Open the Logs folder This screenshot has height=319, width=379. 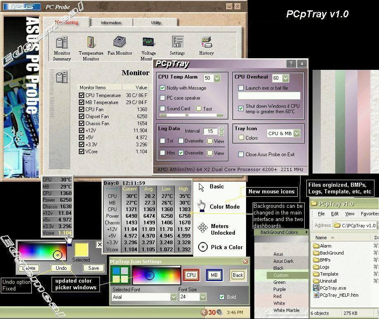321,267
